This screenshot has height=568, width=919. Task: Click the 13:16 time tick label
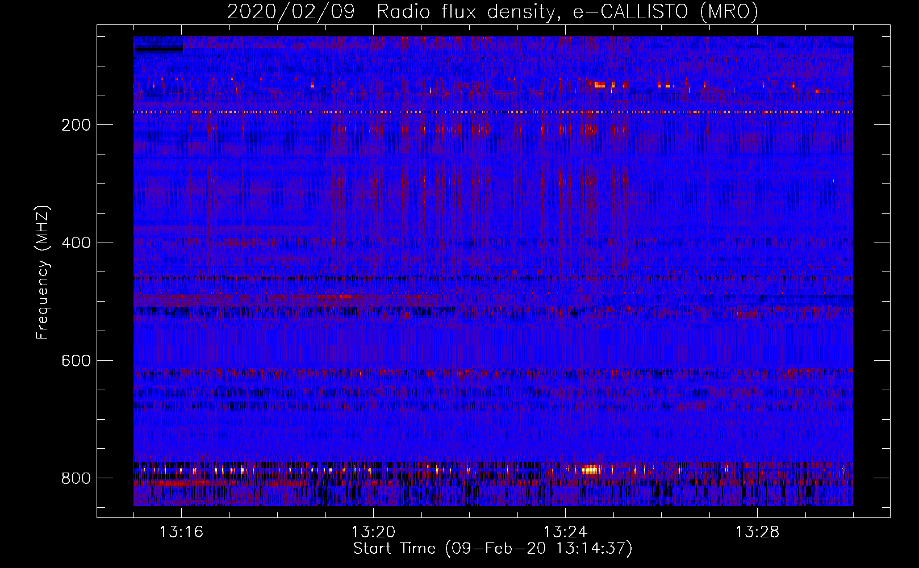click(x=181, y=532)
